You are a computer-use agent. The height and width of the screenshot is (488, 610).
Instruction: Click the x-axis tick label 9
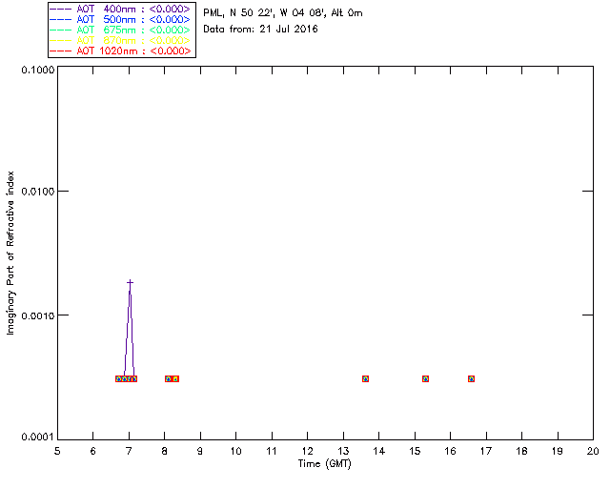coord(200,451)
